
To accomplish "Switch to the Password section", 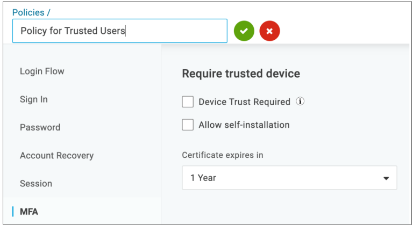I will coord(40,127).
